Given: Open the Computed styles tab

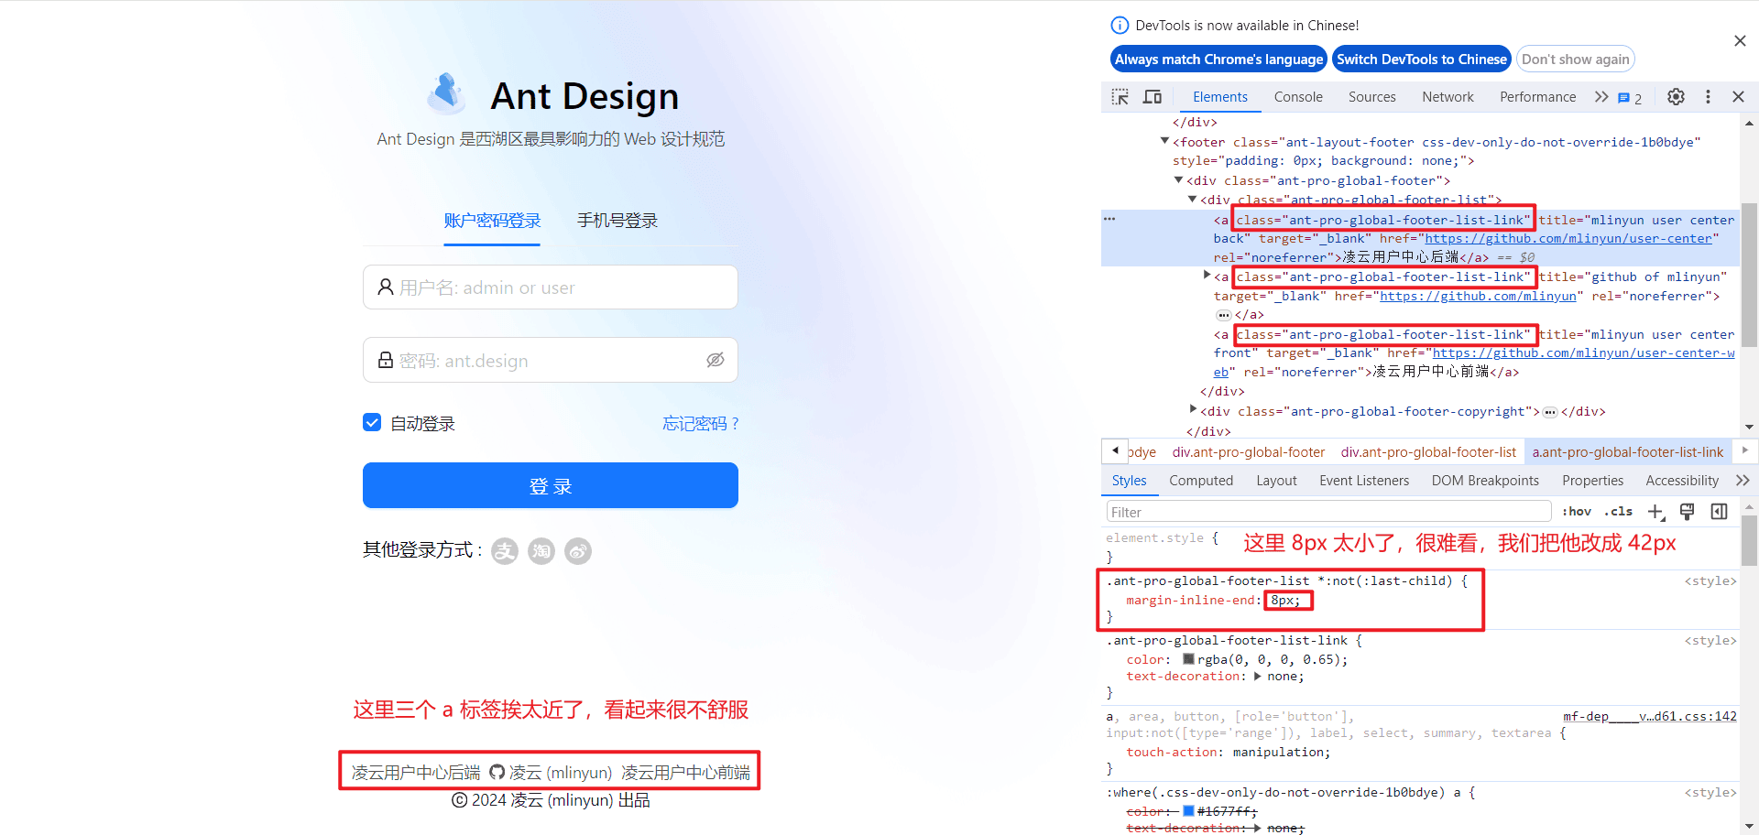Looking at the screenshot, I should (1201, 481).
